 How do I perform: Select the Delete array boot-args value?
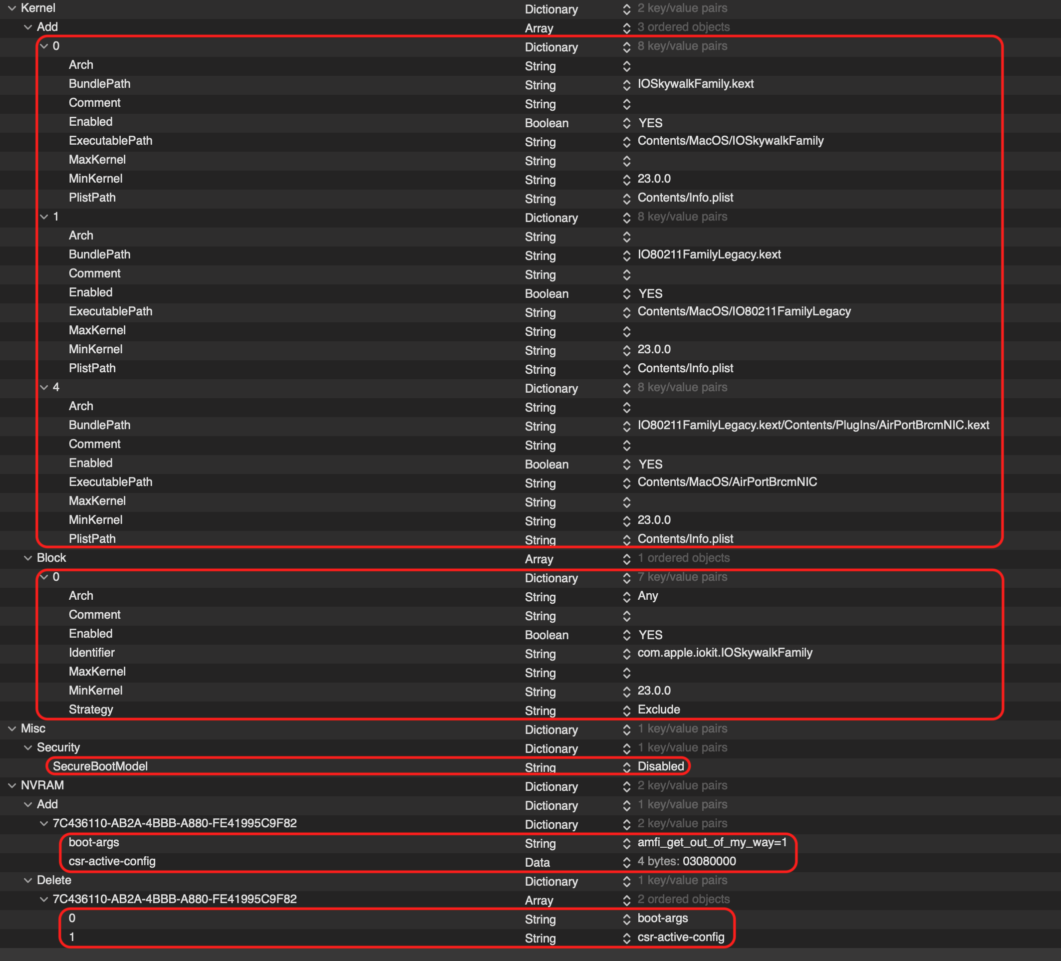(x=663, y=919)
